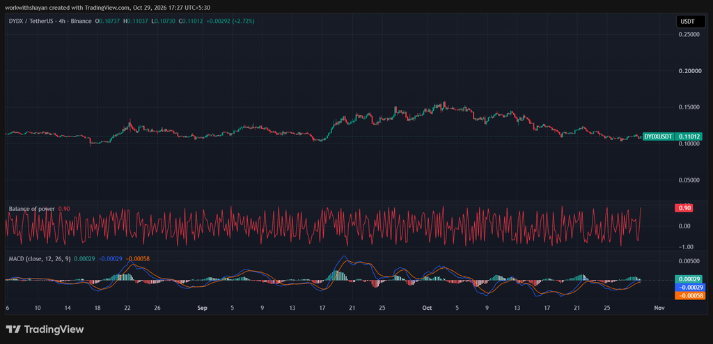
Task: Click the orange −0.00058 signal line tag
Action: coord(689,296)
